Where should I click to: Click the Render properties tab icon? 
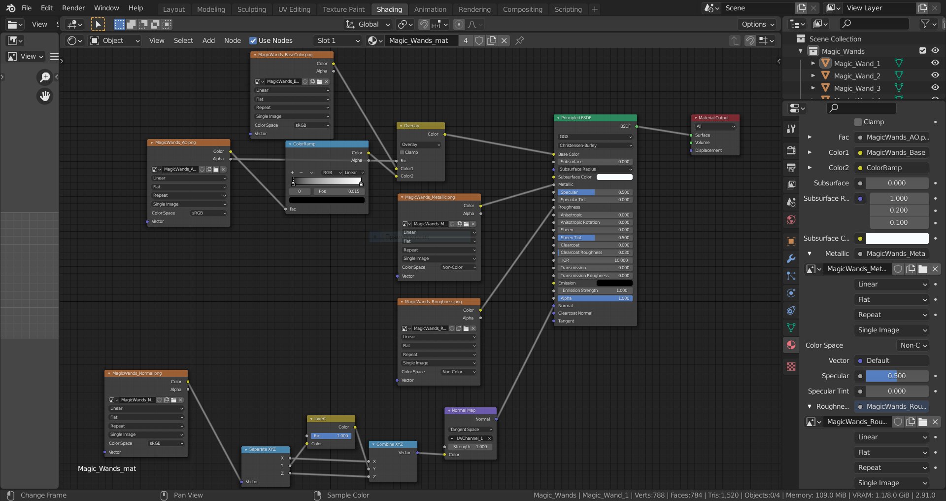(x=791, y=150)
